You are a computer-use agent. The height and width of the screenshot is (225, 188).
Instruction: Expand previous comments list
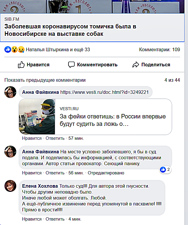tap(45, 80)
